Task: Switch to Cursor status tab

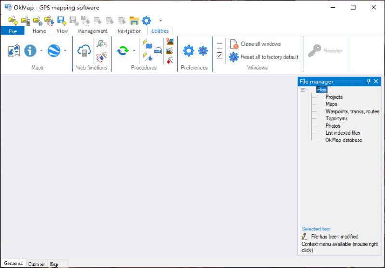Action: 37,264
